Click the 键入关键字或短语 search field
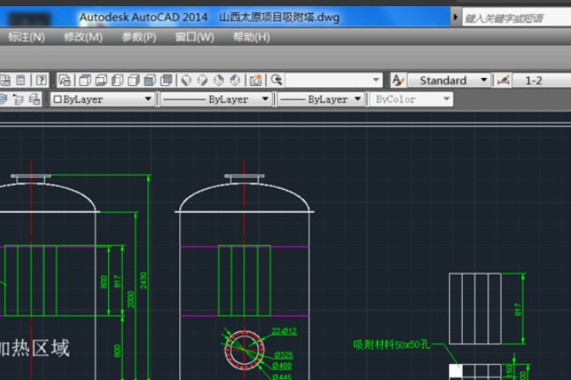The height and width of the screenshot is (380, 571). pyautogui.click(x=517, y=18)
